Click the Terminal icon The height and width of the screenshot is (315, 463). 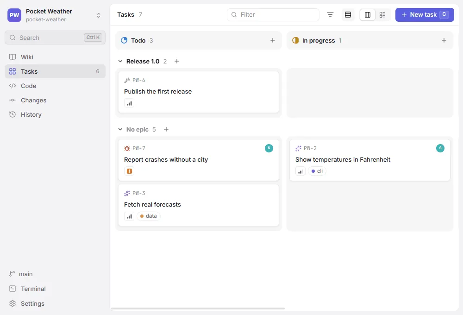[x=13, y=289]
